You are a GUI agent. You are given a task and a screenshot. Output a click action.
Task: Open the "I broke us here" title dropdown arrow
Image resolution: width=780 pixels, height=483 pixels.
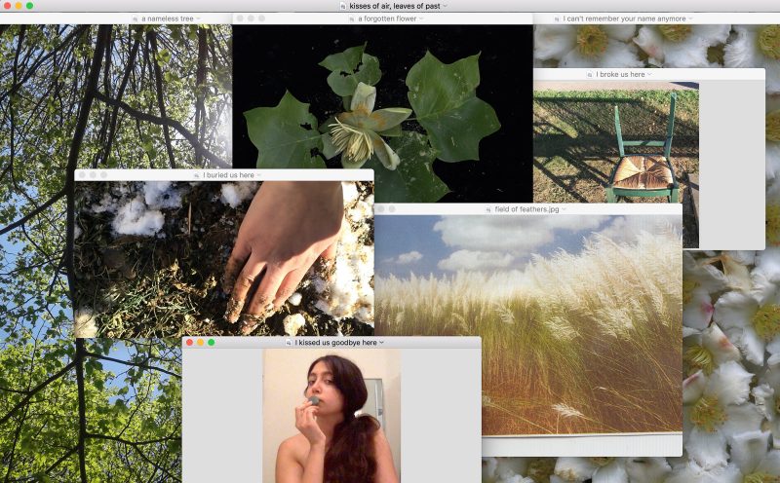(650, 74)
